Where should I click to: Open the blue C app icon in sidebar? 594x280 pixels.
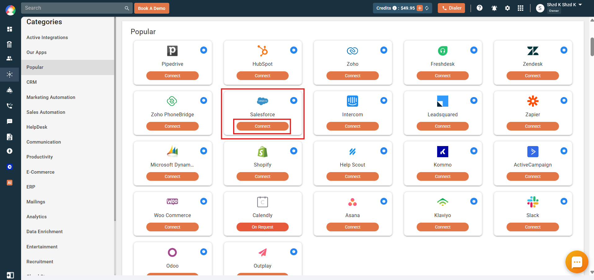coord(10,167)
